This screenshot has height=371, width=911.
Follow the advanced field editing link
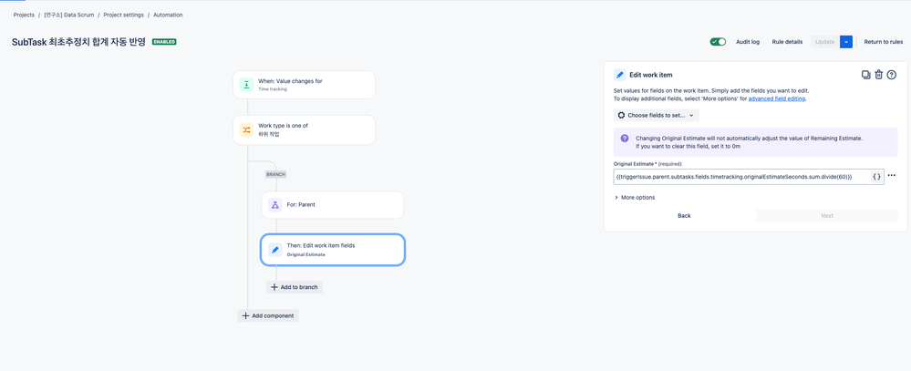777,98
